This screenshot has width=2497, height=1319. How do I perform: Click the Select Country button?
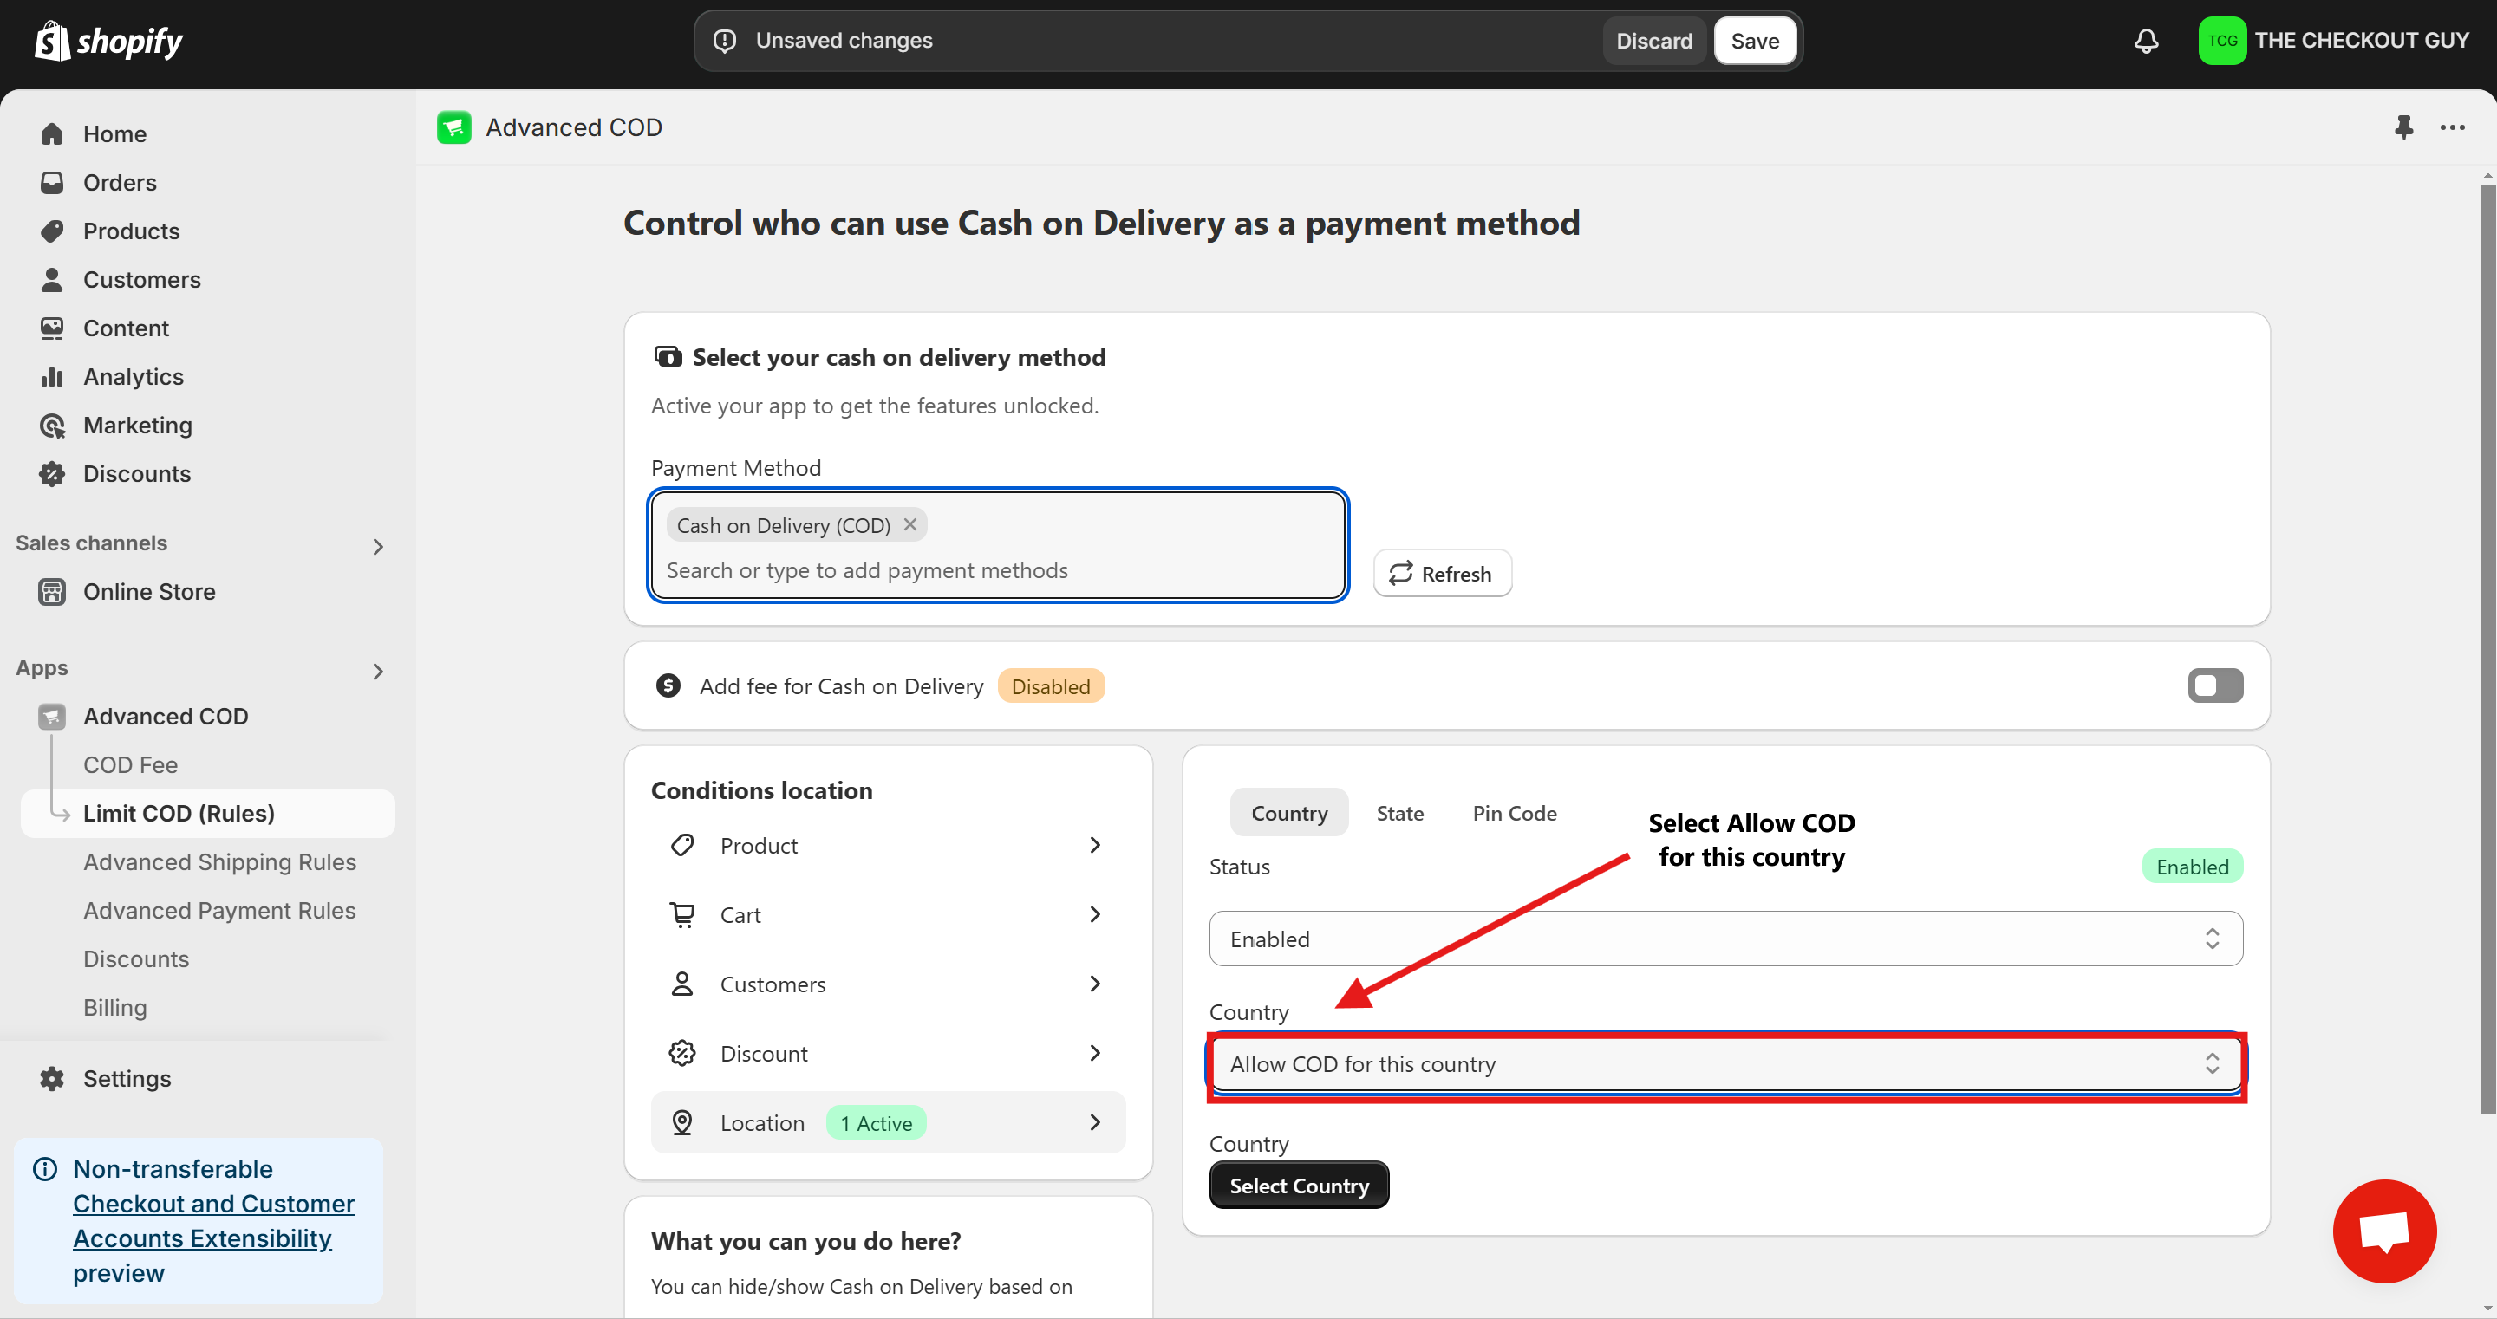click(x=1298, y=1186)
